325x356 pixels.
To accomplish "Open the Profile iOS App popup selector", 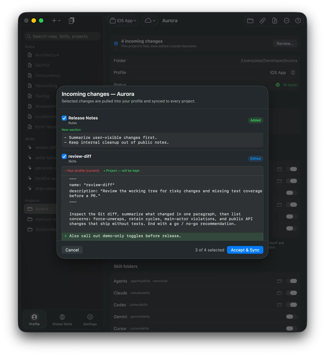I will tap(282, 72).
